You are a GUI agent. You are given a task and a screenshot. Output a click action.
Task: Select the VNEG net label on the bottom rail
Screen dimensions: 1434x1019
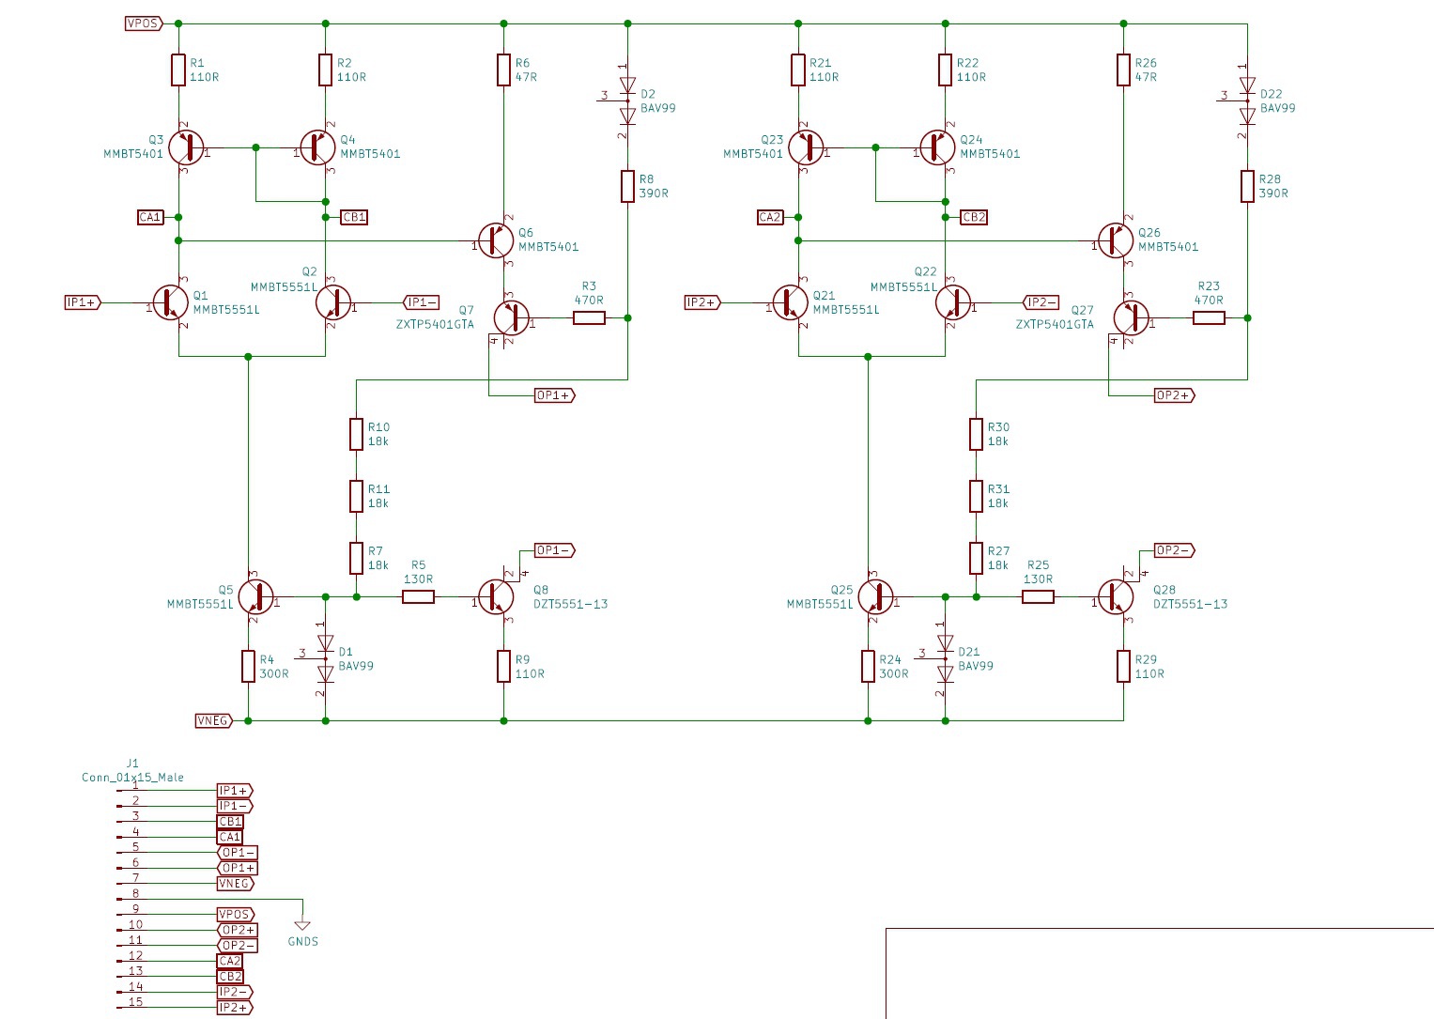pyautogui.click(x=214, y=720)
